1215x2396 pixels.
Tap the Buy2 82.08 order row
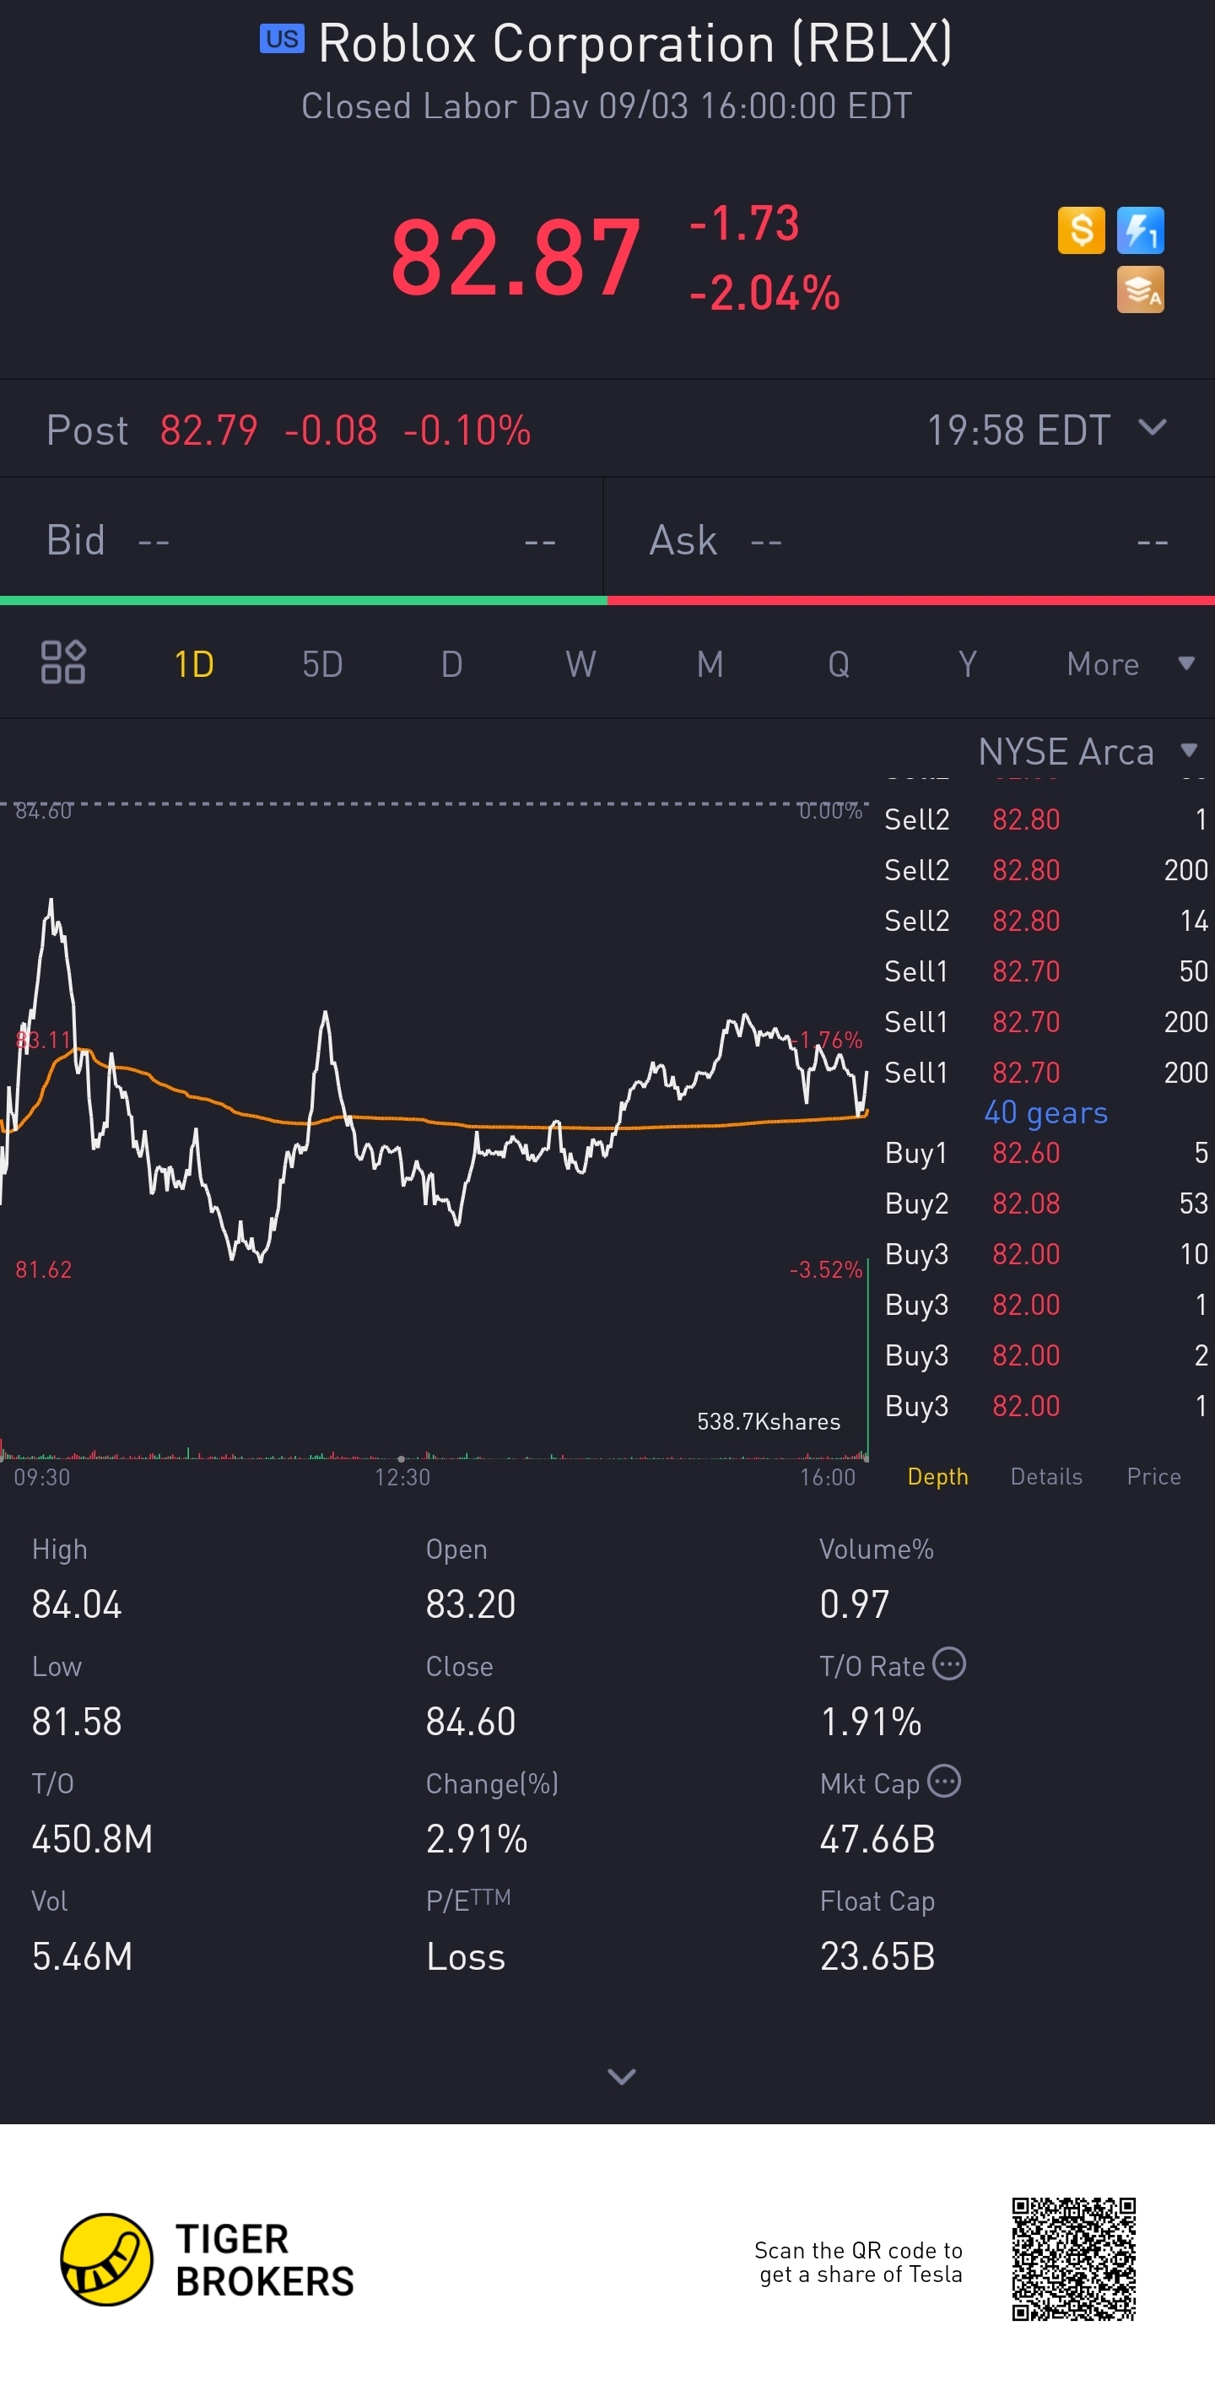pyautogui.click(x=1045, y=1203)
